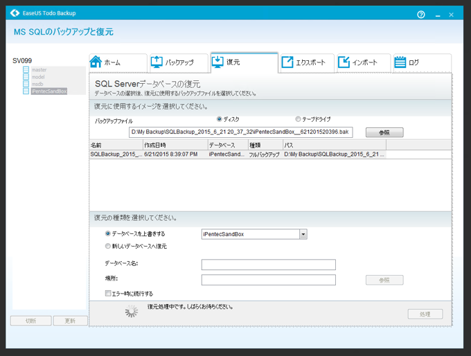Click the フルバックアップ type cell
This screenshot has height=356, width=471.
265,154
